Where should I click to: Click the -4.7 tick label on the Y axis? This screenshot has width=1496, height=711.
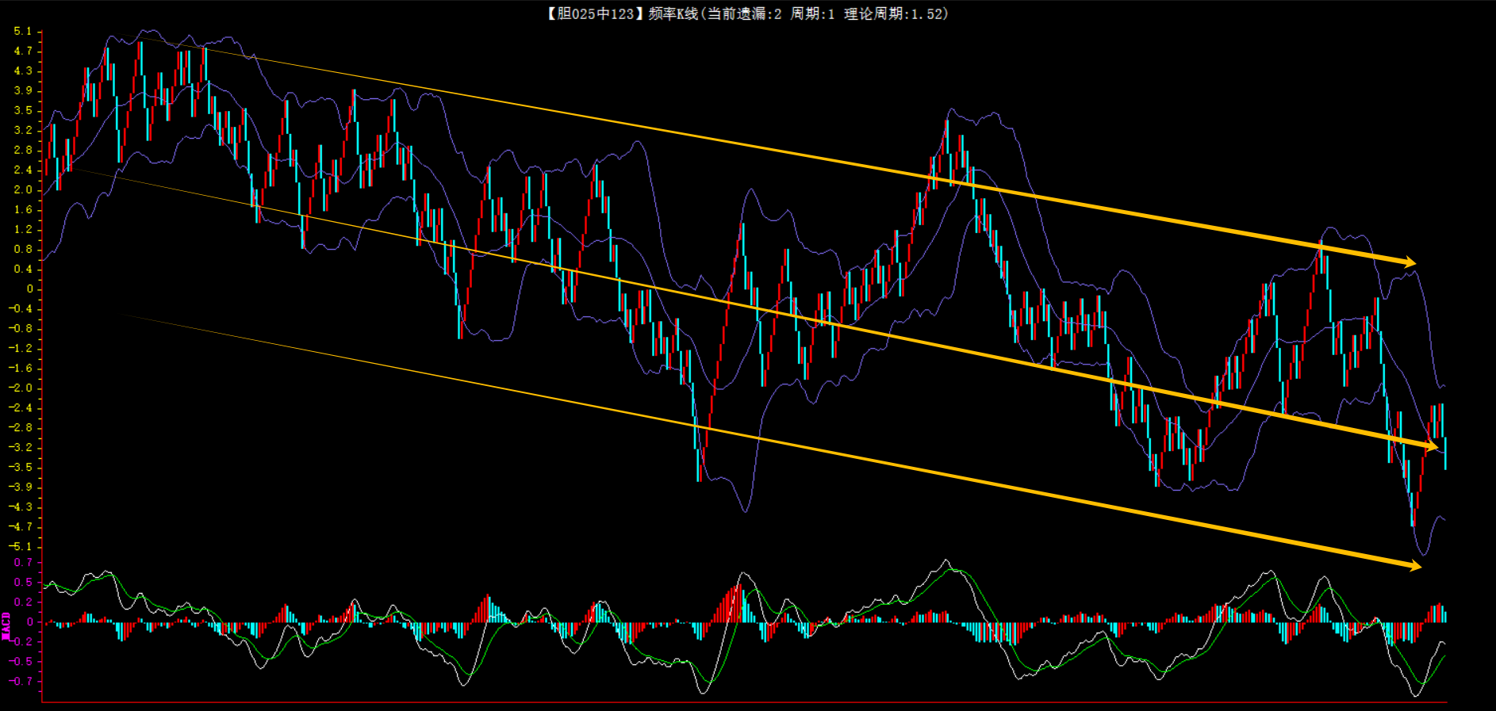(21, 527)
